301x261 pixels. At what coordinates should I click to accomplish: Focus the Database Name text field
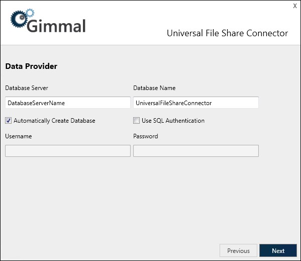point(196,103)
